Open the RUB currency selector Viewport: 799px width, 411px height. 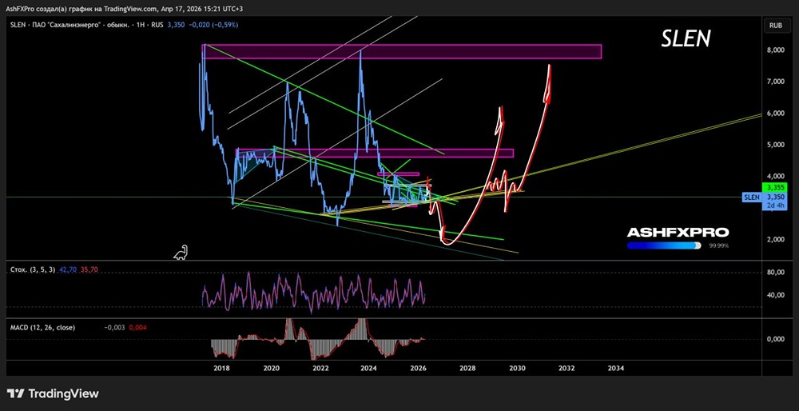tap(776, 25)
